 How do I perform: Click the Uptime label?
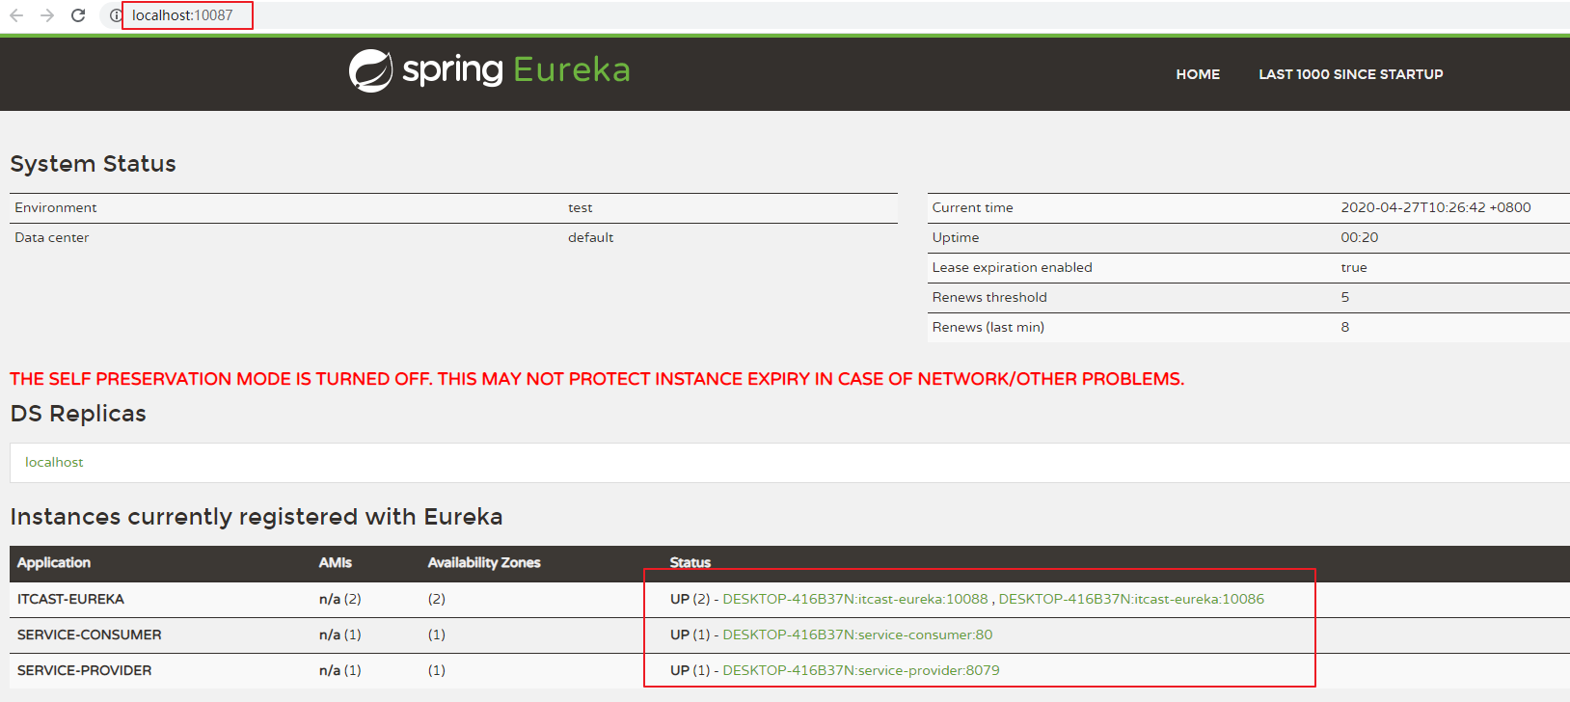(956, 237)
